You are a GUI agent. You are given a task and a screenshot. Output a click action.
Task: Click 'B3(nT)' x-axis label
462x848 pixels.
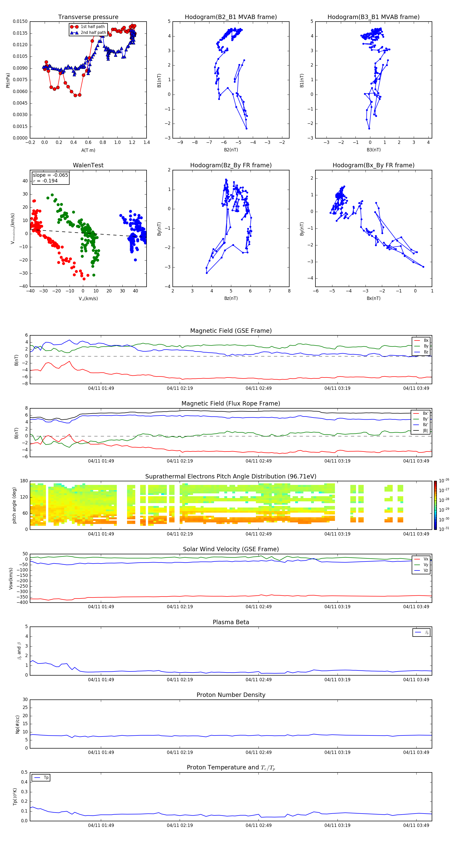tap(373, 150)
